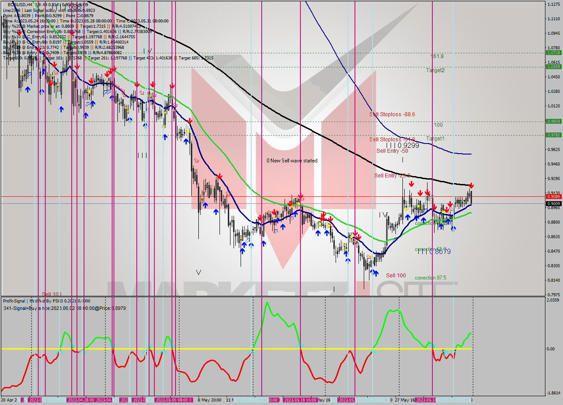This screenshot has width=563, height=405.
Task: Click the 2.0359 indicator scale value
Action: coord(552,300)
